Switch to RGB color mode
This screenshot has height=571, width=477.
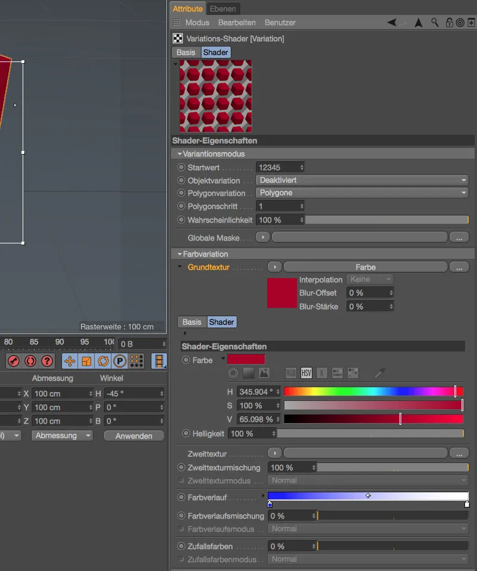pyautogui.click(x=291, y=372)
